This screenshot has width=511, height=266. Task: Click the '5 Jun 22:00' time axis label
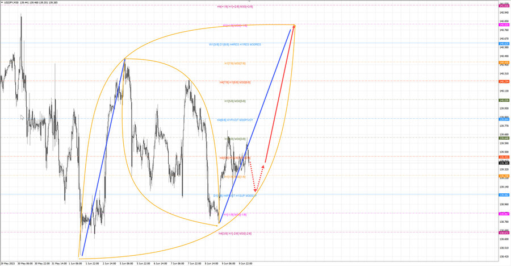click(x=143, y=263)
